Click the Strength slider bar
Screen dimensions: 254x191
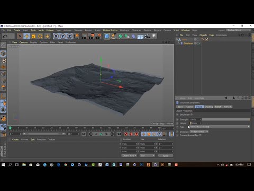tap(226, 119)
